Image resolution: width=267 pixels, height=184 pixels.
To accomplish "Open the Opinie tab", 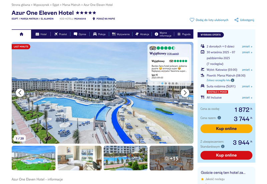I will coord(80,34).
